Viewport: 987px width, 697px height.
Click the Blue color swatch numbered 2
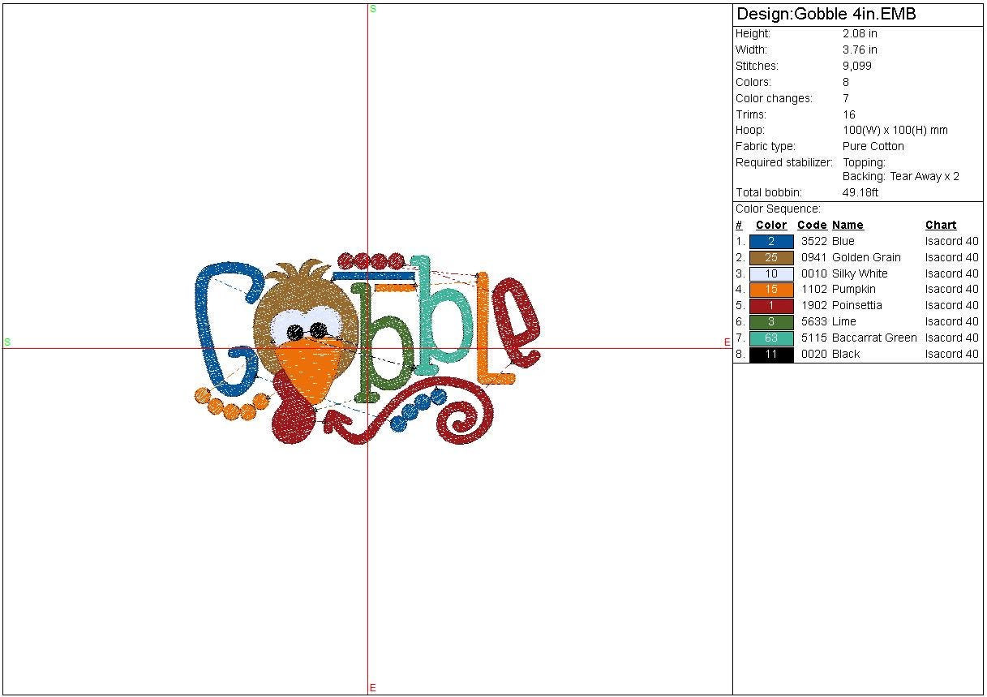click(770, 241)
